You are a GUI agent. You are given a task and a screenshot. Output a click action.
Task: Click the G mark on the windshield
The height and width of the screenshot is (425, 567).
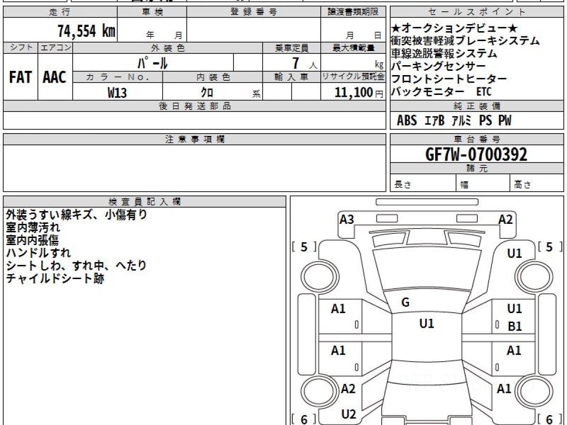point(405,303)
